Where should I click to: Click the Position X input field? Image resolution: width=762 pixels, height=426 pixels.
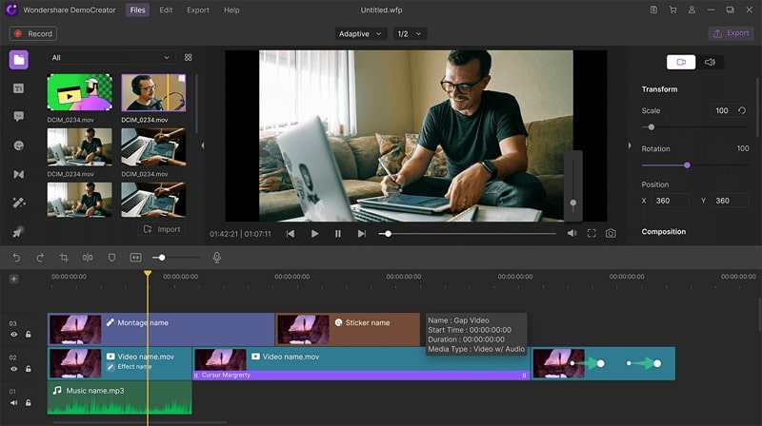pos(671,201)
